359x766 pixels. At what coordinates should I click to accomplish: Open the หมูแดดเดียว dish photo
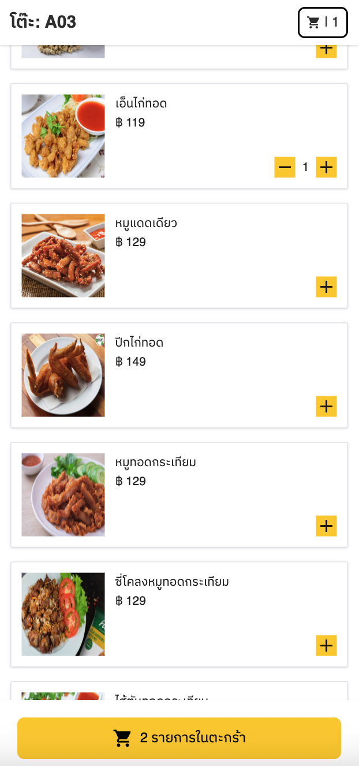[x=62, y=255]
